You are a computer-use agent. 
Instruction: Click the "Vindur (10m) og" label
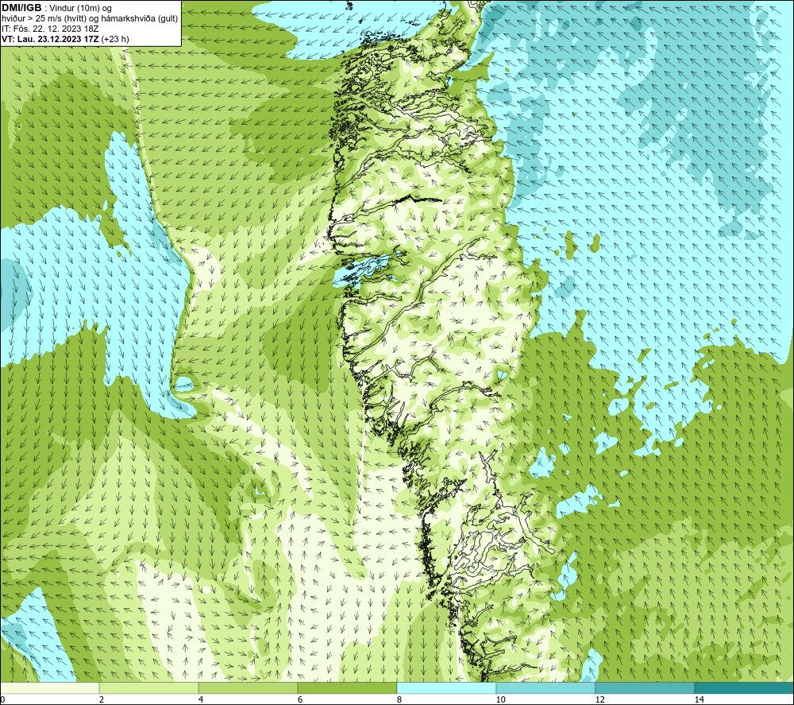tap(80, 9)
